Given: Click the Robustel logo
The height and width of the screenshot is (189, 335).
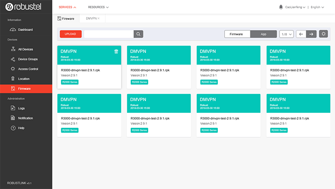Looking at the screenshot, I should tap(23, 7).
